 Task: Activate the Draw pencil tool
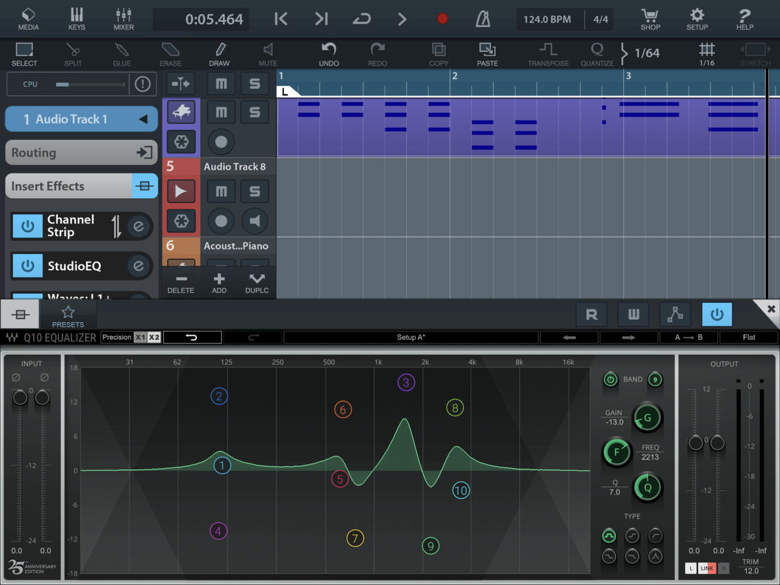click(x=219, y=54)
